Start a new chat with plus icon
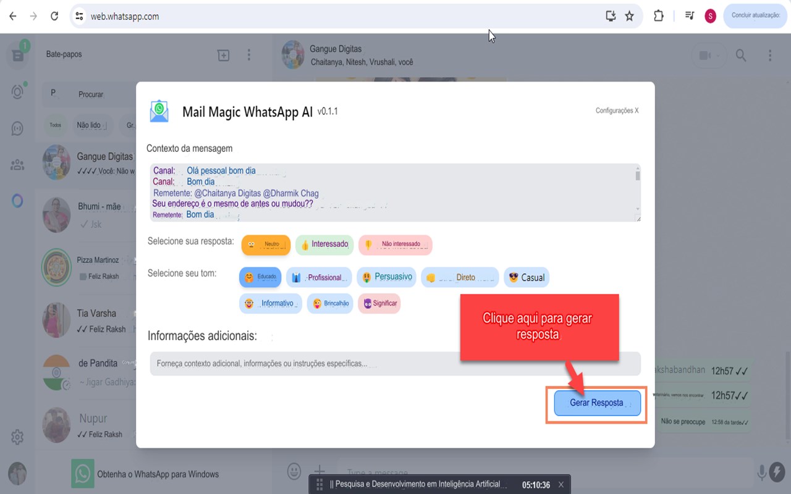Image resolution: width=791 pixels, height=494 pixels. click(x=224, y=56)
